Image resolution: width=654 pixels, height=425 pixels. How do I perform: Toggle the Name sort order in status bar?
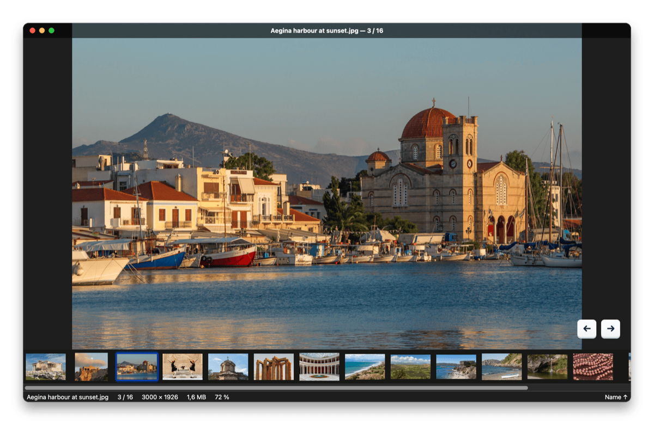pyautogui.click(x=616, y=397)
